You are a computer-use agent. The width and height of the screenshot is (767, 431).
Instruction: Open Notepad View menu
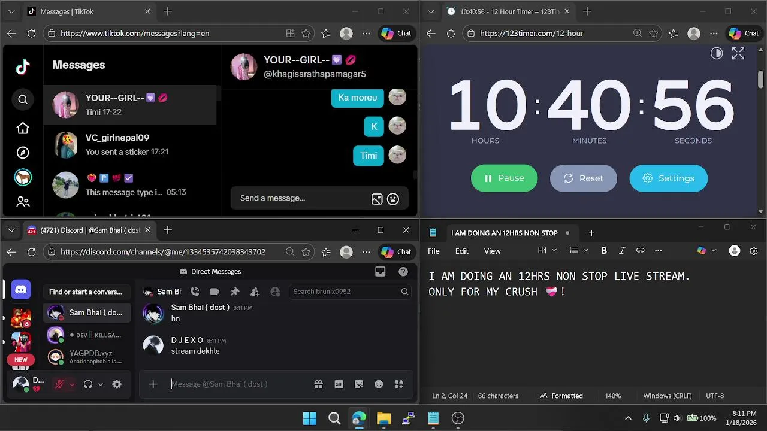point(493,251)
